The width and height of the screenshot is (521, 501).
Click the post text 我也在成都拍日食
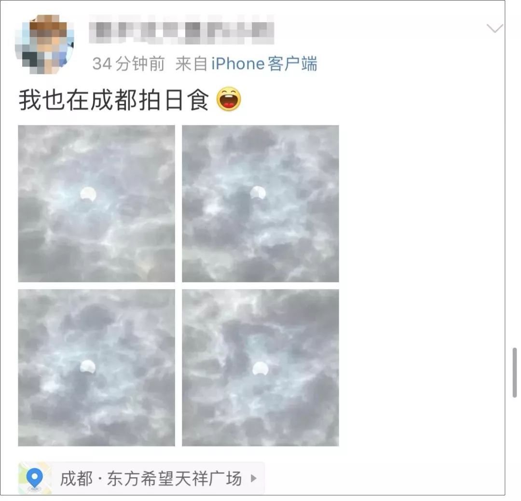[114, 100]
